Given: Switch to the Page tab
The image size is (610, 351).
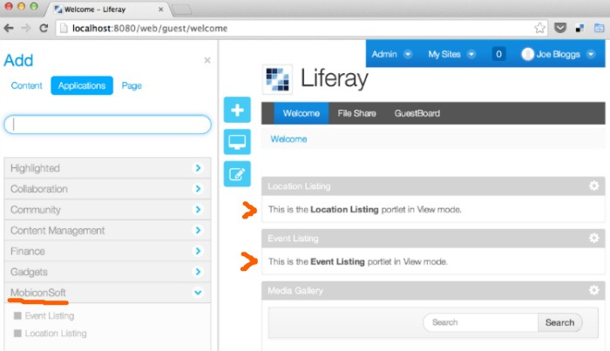Looking at the screenshot, I should click(x=132, y=85).
